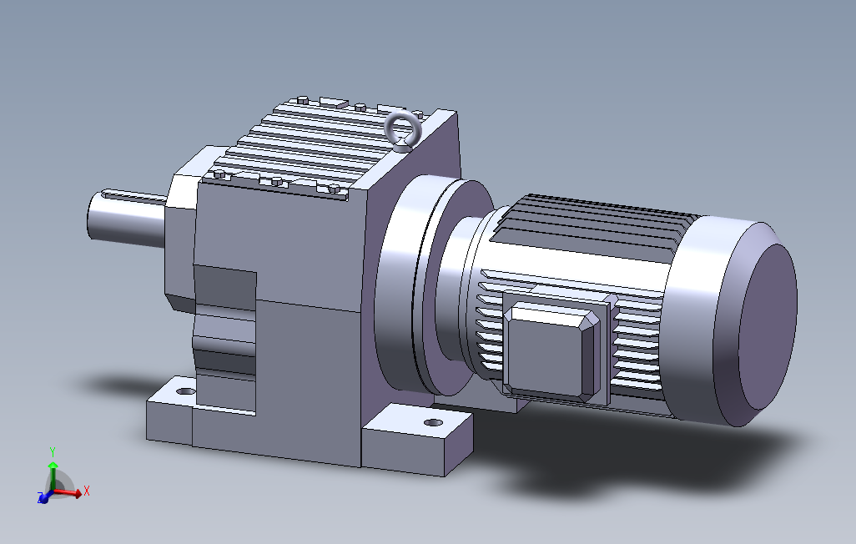Click the blue Z axis of the triad
Image resolution: width=856 pixels, height=544 pixels.
tap(45, 497)
